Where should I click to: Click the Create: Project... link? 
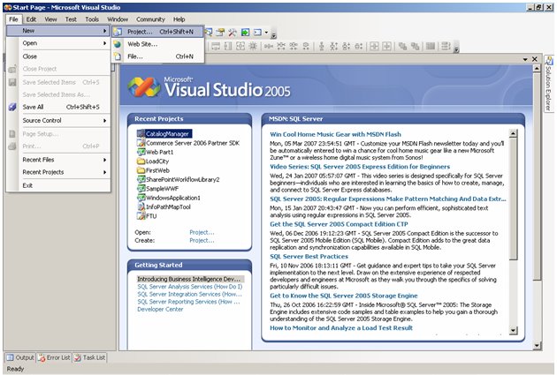point(202,240)
